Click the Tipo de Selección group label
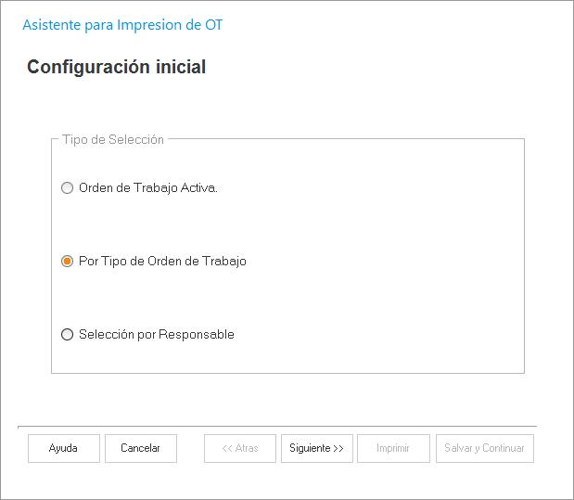The width and height of the screenshot is (574, 500). click(113, 140)
